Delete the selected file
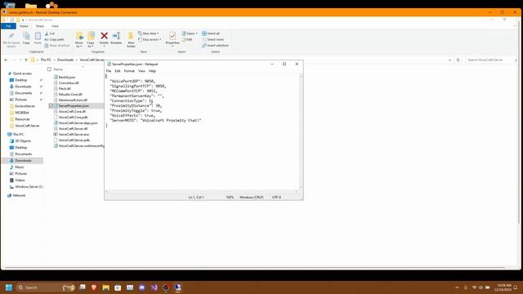 104,38
